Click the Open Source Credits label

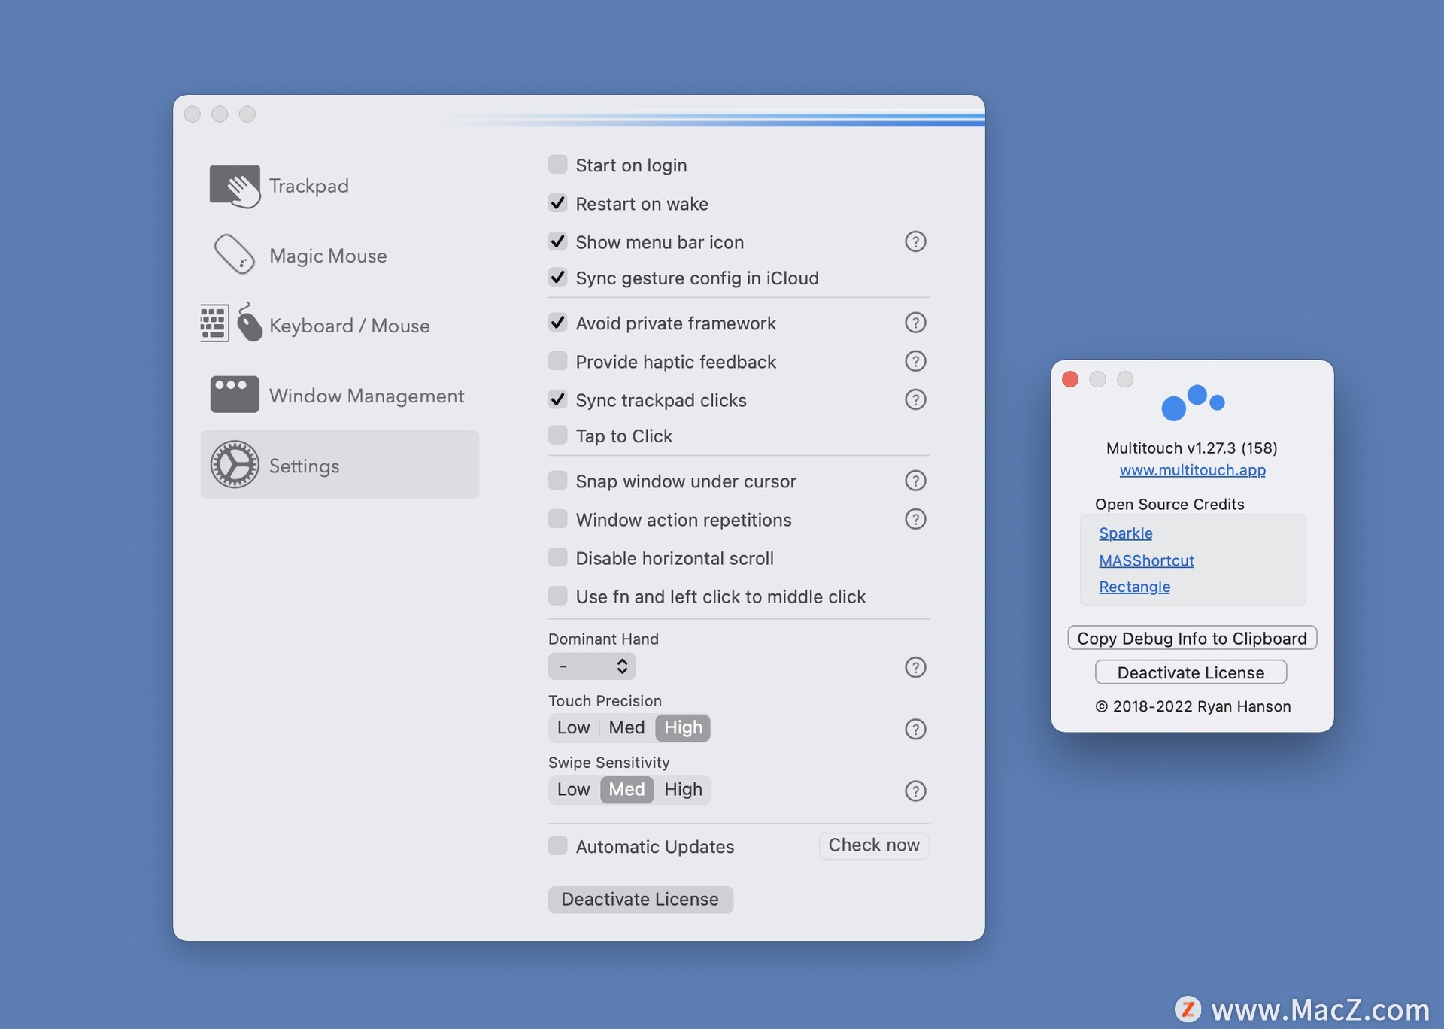coord(1169,504)
